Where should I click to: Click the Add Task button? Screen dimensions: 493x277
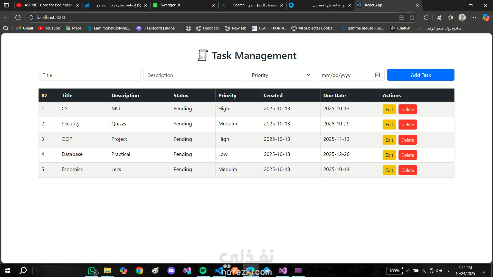tap(421, 75)
